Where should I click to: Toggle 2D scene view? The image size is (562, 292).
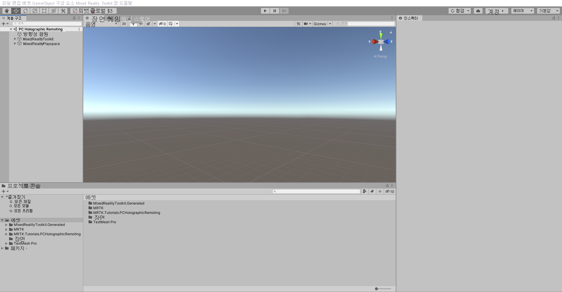(124, 24)
